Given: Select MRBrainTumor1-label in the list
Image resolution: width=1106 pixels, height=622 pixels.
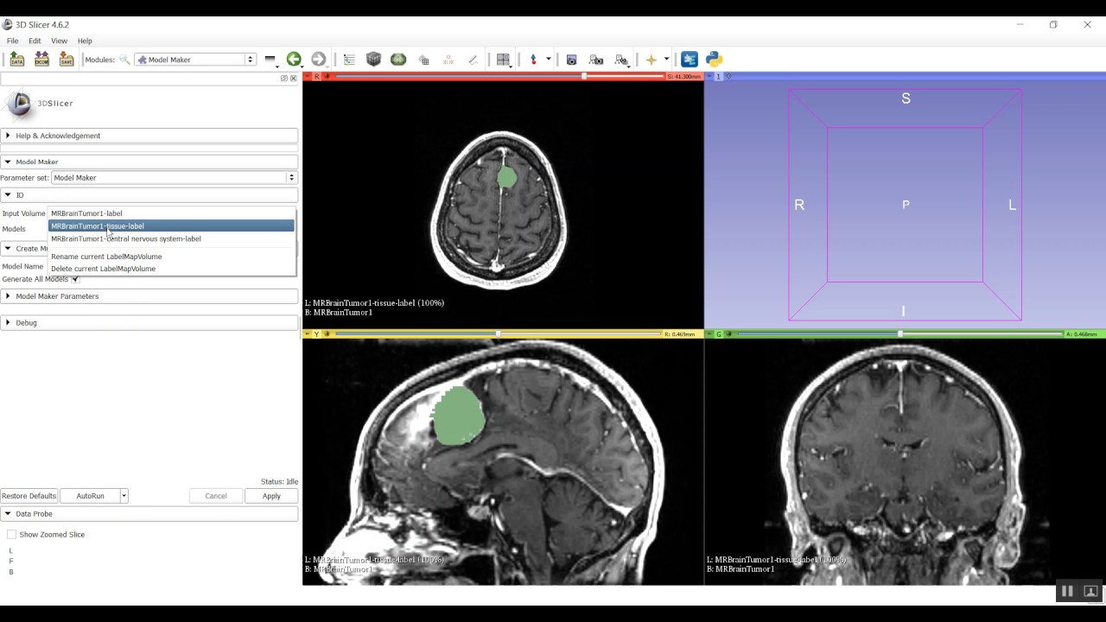Looking at the screenshot, I should click(x=171, y=213).
